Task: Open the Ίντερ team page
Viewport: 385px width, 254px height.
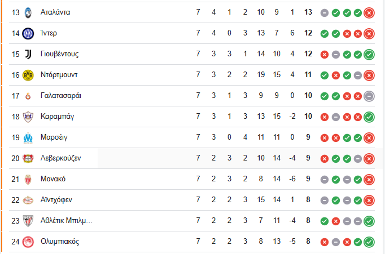Action: tap(49, 33)
